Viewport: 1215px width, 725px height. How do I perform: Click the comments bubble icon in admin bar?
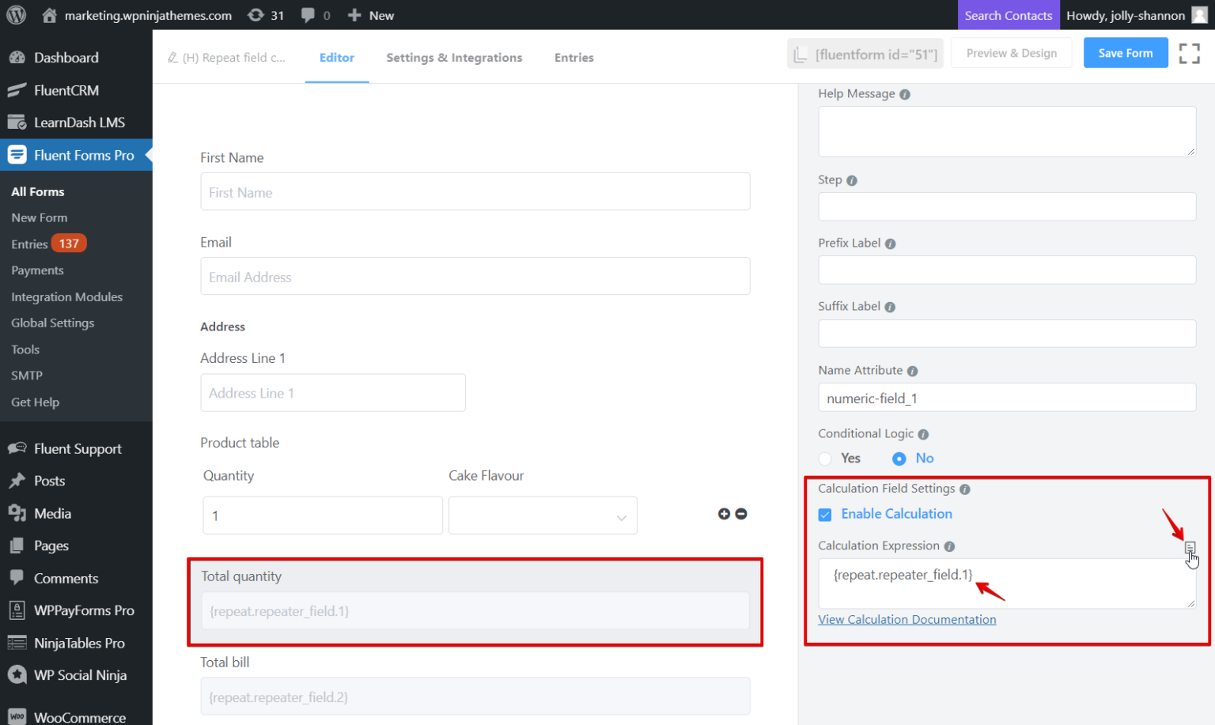point(308,15)
